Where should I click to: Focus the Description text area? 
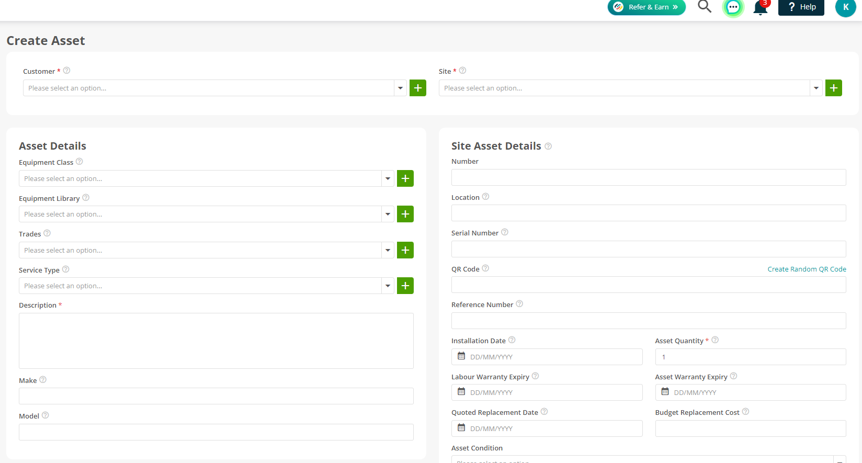[216, 341]
